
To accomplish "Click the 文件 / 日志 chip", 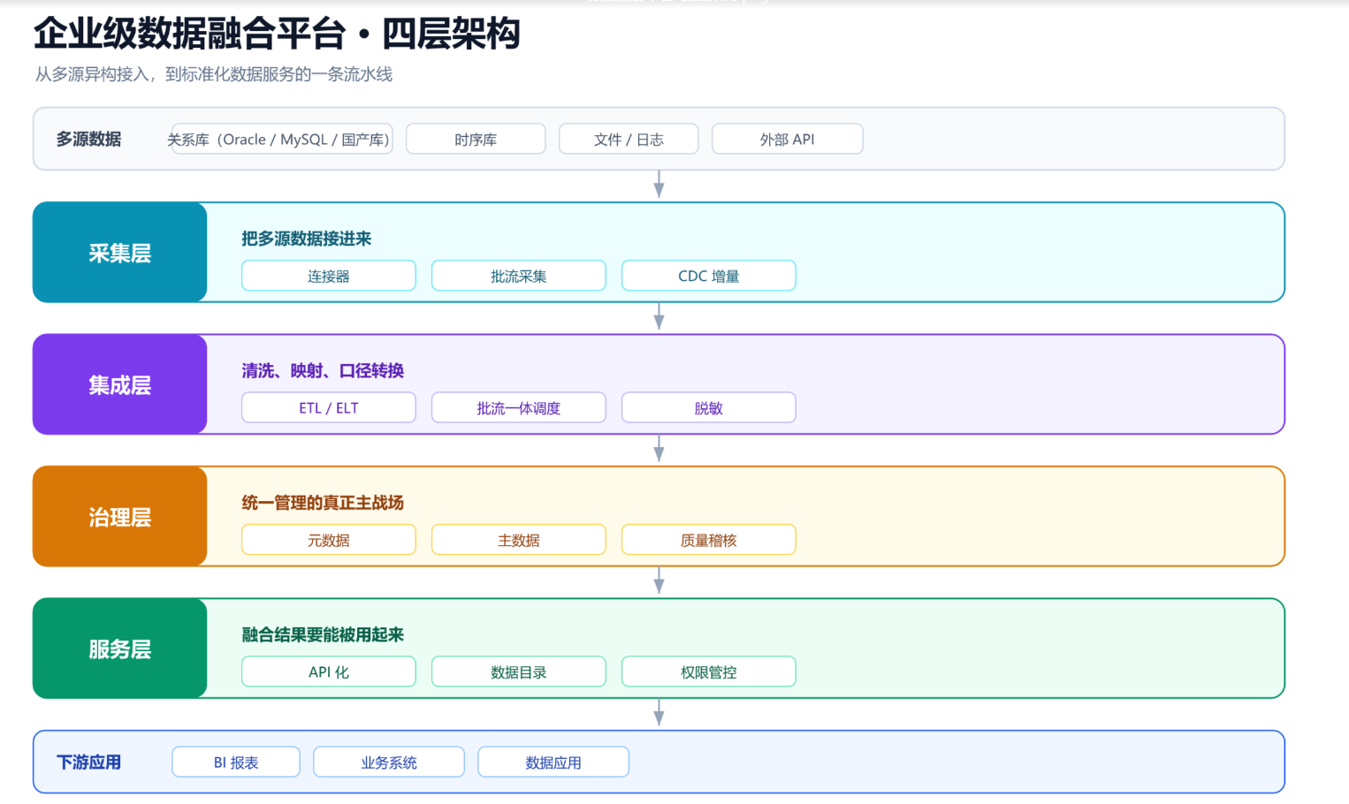I will [629, 140].
